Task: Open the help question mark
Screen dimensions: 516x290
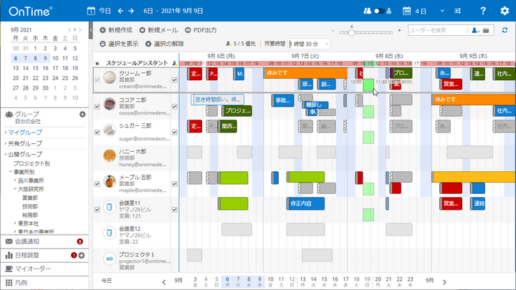Action: [483, 11]
